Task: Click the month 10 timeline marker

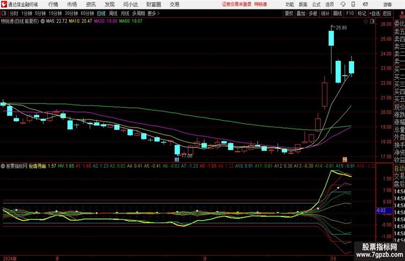Action: pyautogui.click(x=333, y=258)
